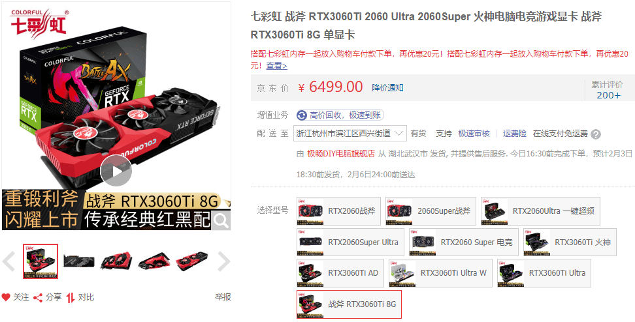Open the delivery address dropdown
This screenshot has height=322, width=635.
pyautogui.click(x=350, y=134)
